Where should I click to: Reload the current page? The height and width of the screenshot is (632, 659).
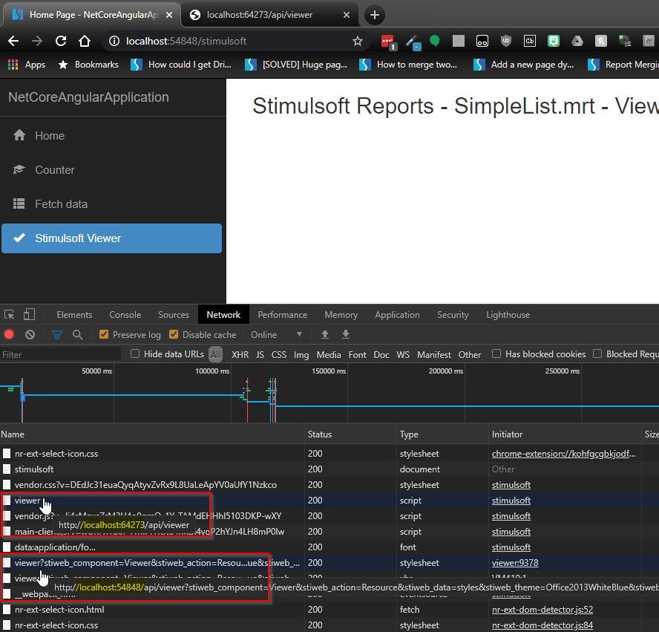tap(61, 41)
